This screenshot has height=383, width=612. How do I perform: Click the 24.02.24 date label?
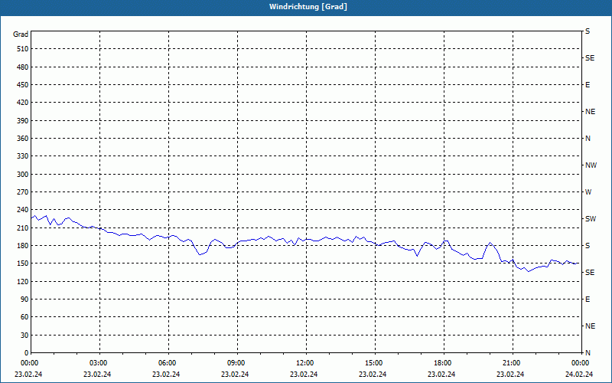click(579, 375)
